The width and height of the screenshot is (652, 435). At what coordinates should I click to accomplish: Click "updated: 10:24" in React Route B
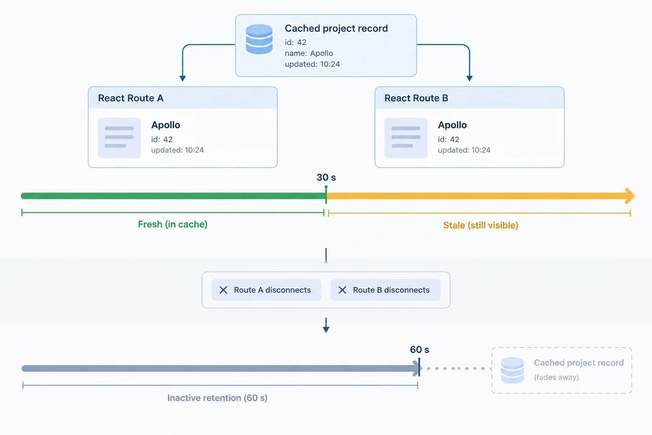464,150
